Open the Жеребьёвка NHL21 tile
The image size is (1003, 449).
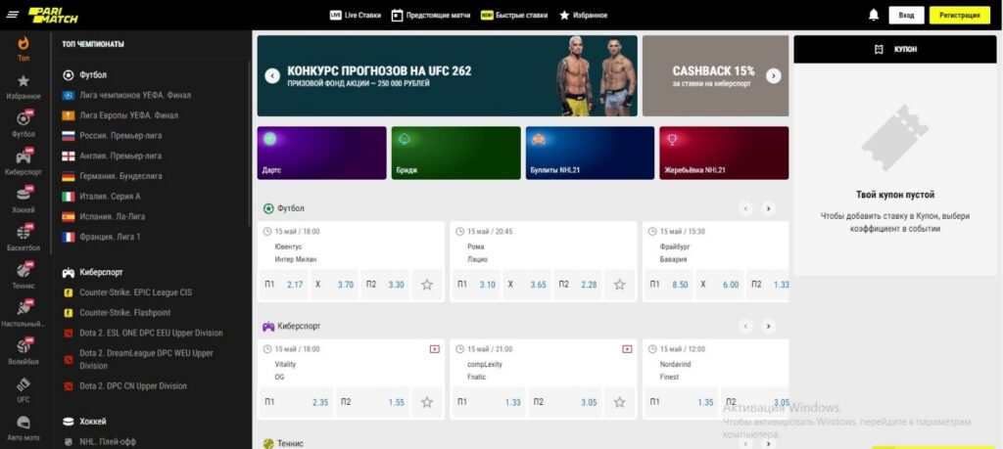pyautogui.click(x=724, y=153)
